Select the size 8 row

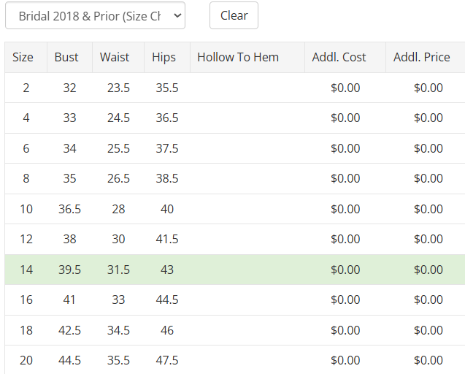click(x=235, y=179)
